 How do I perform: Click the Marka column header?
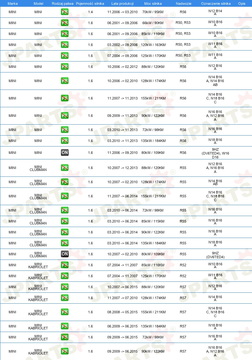pyautogui.click(x=12, y=4)
